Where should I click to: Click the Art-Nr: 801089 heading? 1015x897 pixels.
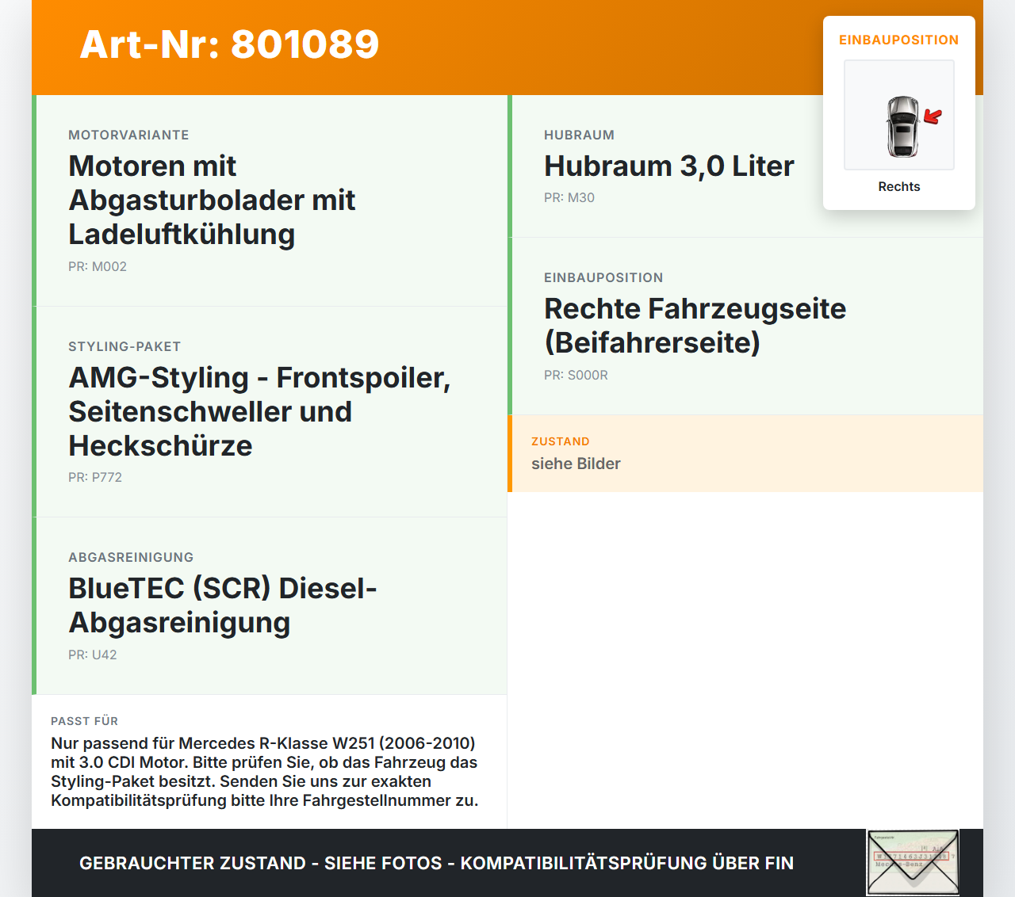click(230, 44)
